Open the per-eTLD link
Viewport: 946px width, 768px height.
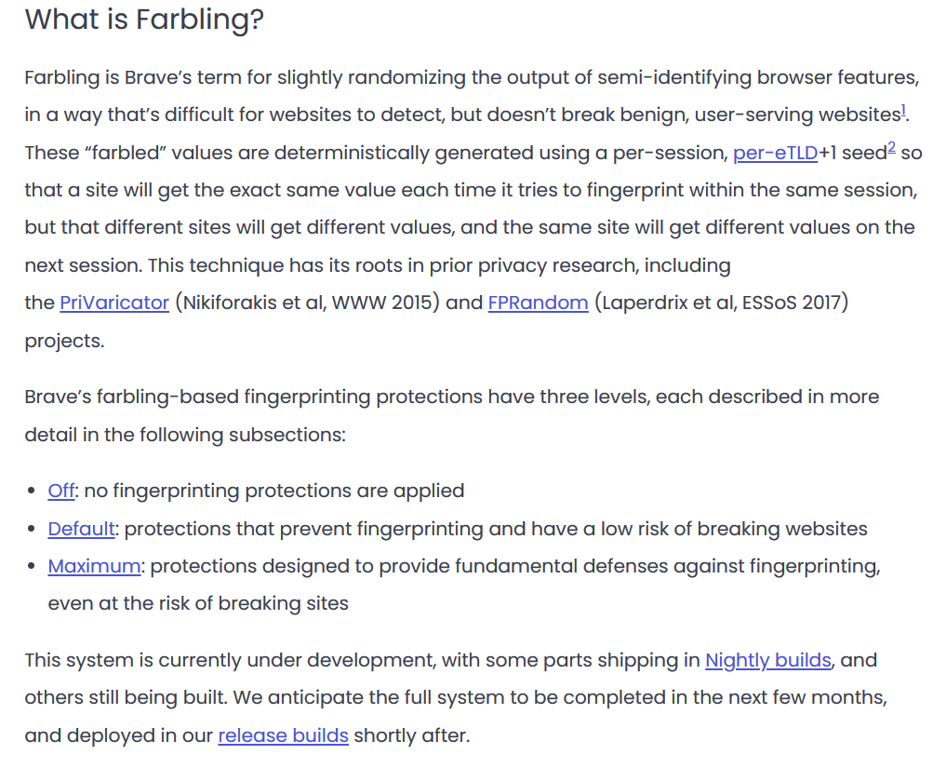pos(775,153)
